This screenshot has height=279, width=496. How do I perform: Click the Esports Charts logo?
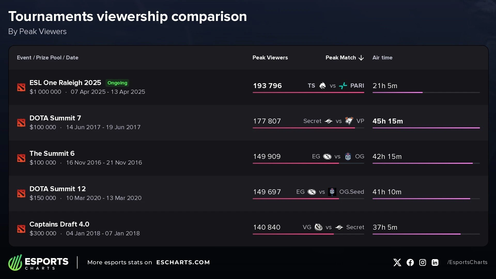(38, 262)
